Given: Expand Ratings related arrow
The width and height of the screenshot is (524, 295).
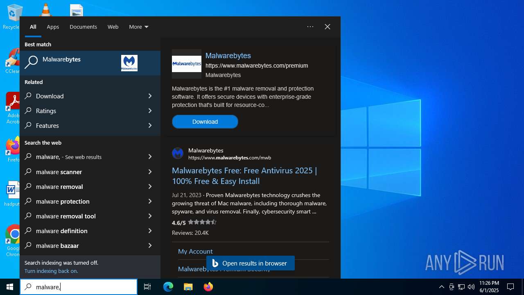Looking at the screenshot, I should tap(150, 111).
